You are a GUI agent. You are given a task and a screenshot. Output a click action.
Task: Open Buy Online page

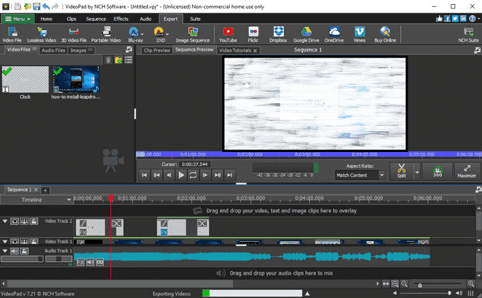385,34
